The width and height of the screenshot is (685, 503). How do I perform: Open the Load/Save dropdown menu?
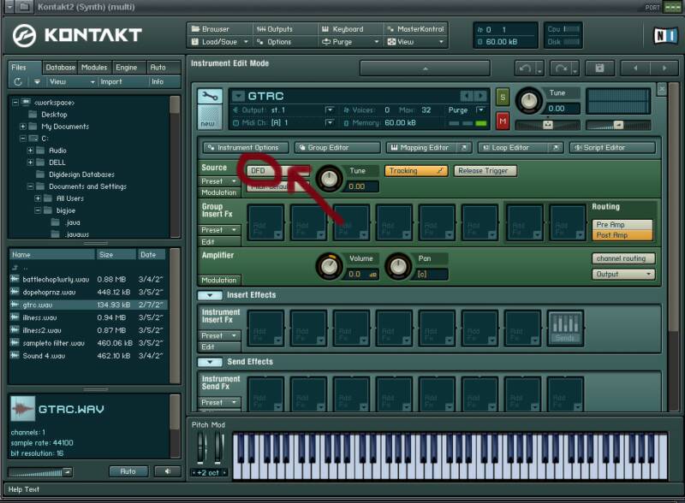(x=220, y=42)
